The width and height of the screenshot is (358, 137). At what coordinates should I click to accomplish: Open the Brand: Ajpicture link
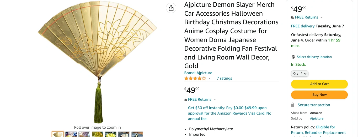(198, 73)
